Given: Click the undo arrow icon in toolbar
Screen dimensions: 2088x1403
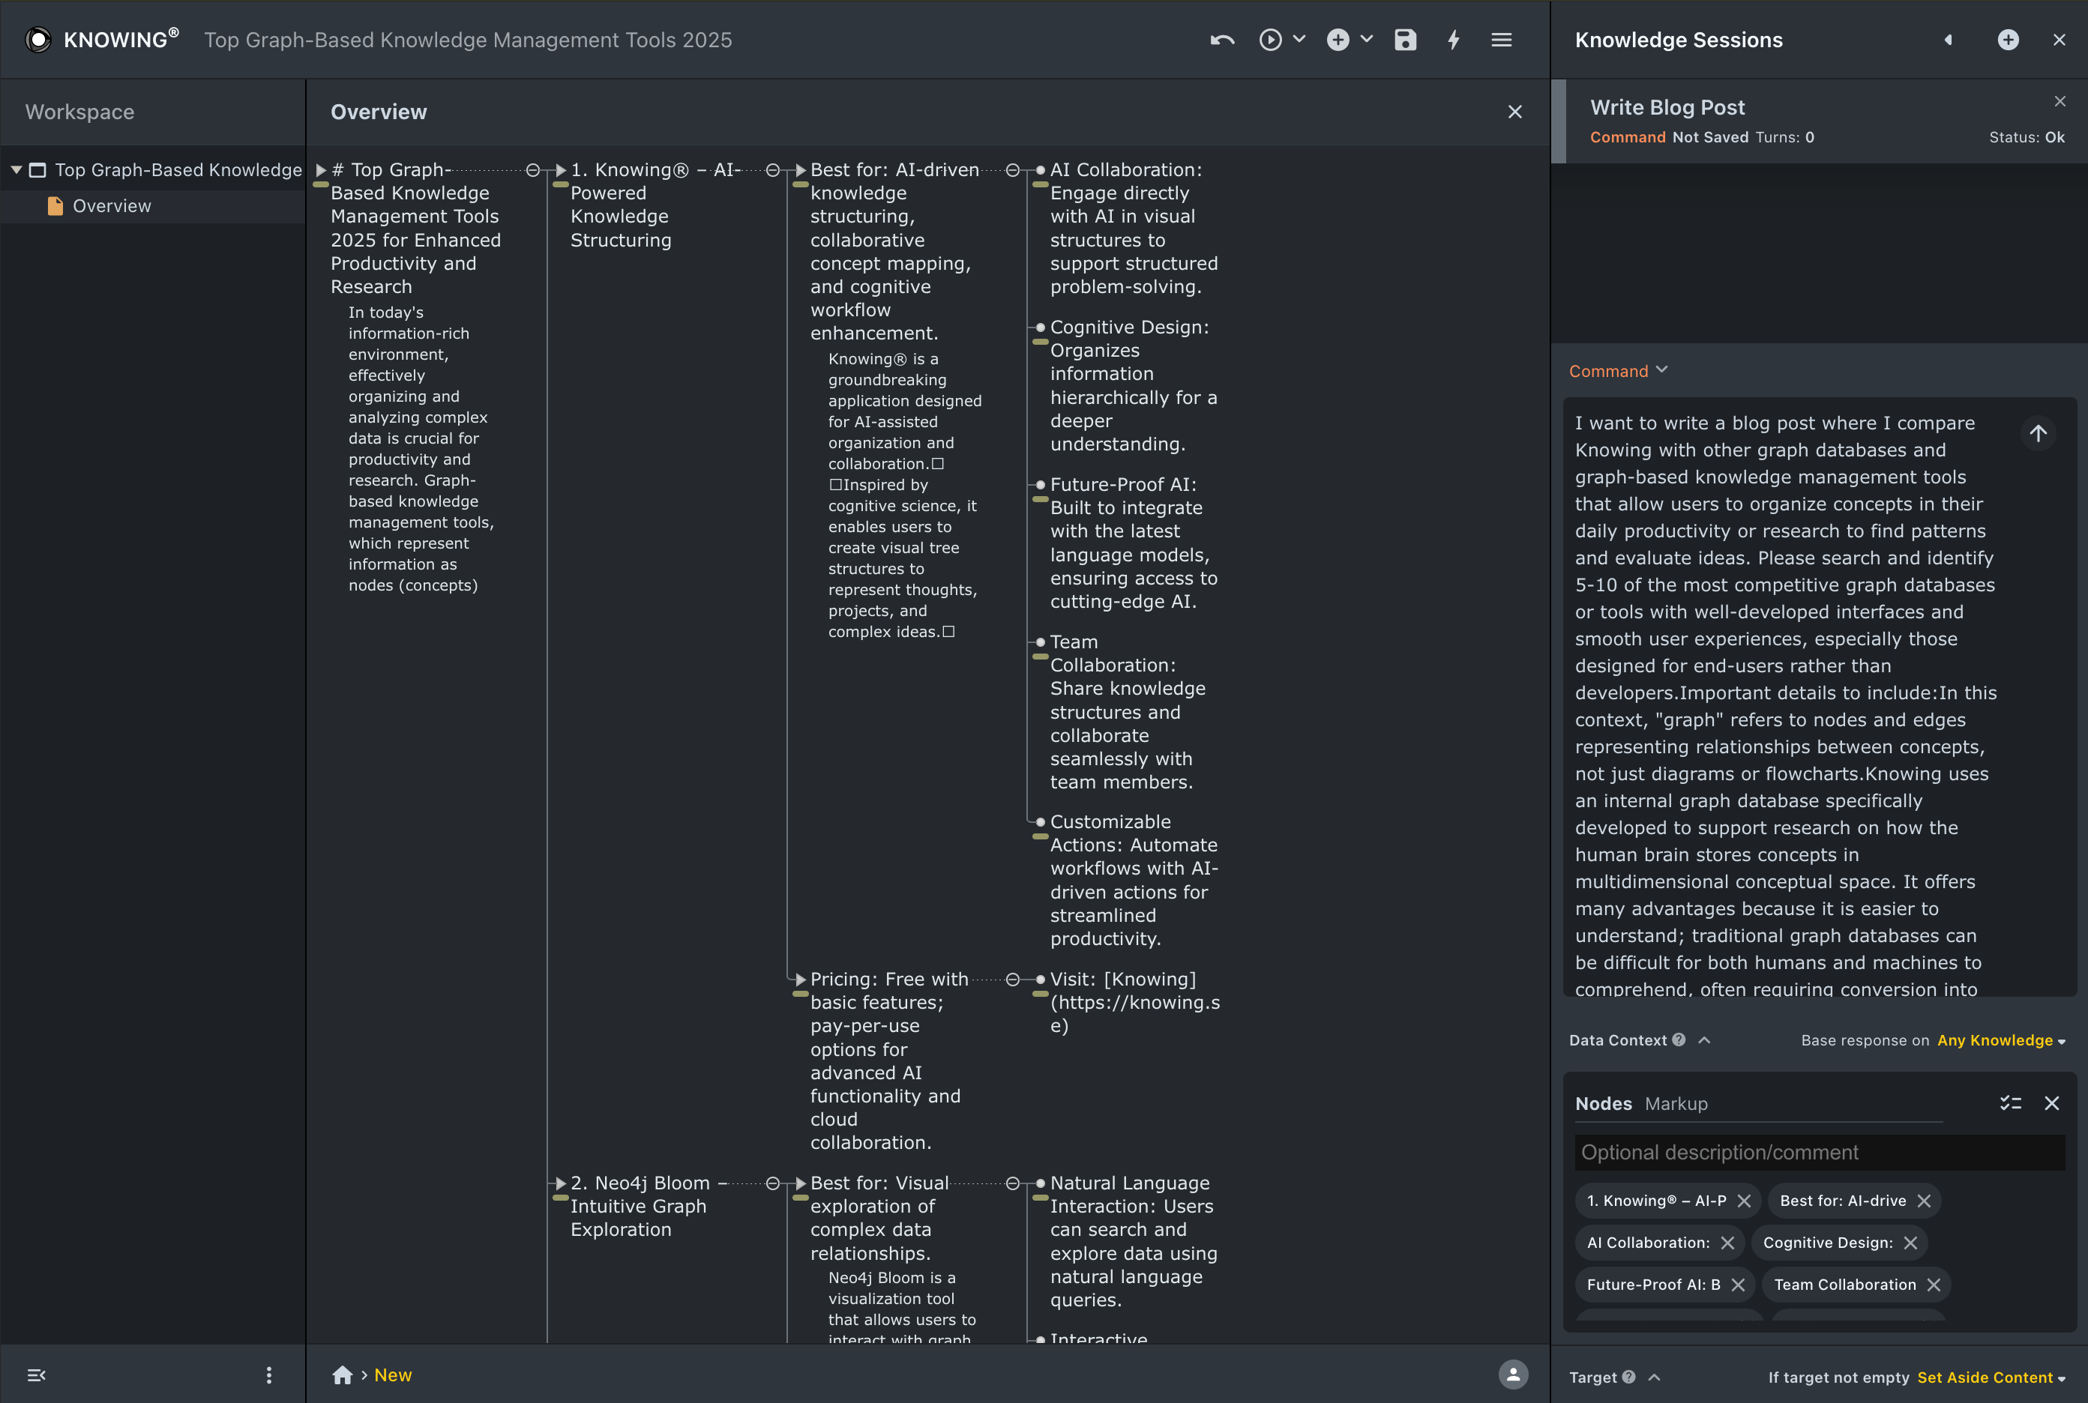Looking at the screenshot, I should [x=1221, y=40].
